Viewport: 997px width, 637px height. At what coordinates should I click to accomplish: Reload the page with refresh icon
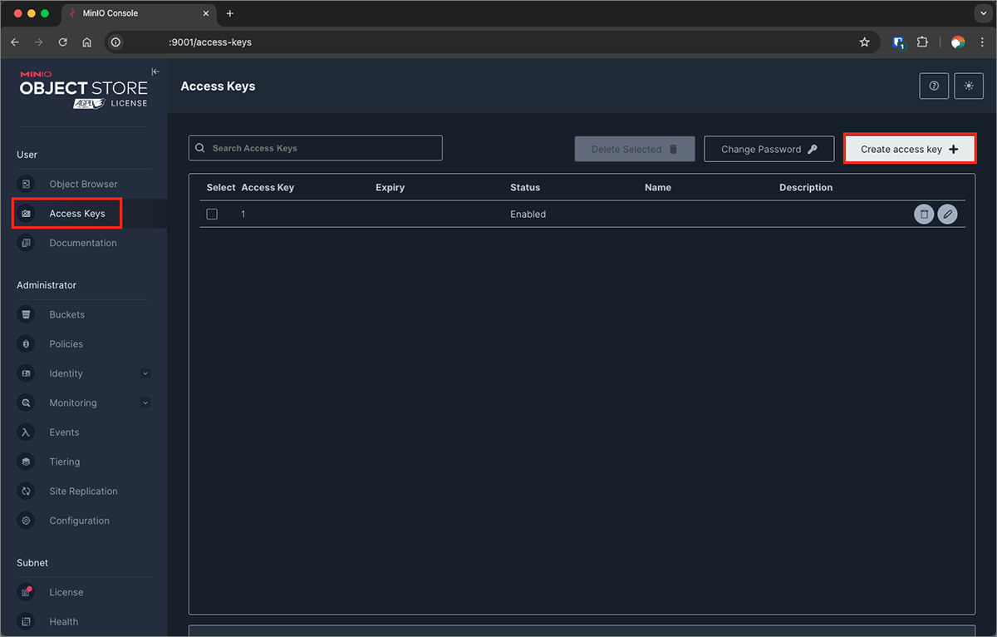pyautogui.click(x=62, y=42)
